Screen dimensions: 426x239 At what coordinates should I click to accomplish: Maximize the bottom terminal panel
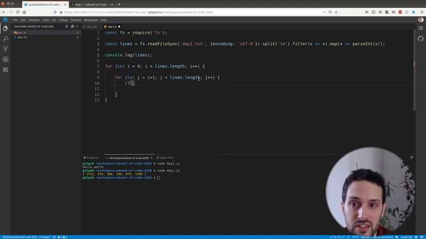pyautogui.click(x=411, y=157)
